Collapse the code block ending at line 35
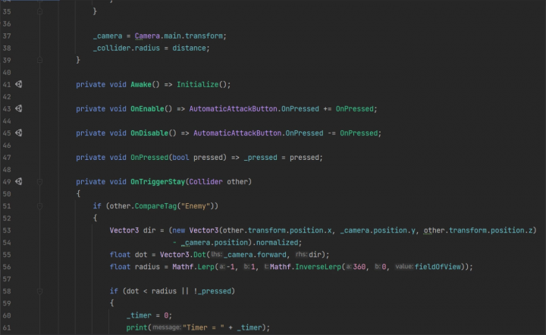This screenshot has height=335, width=546. tap(39, 11)
